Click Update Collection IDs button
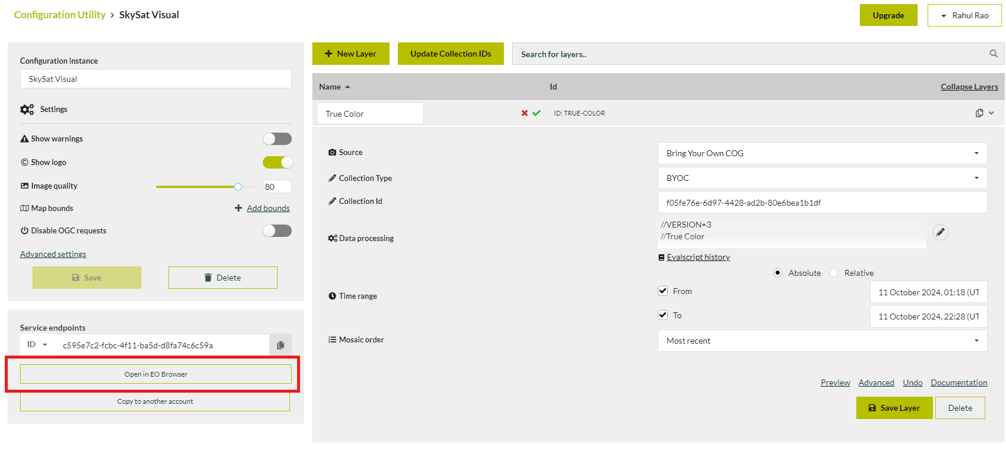The height and width of the screenshot is (455, 1006). [451, 54]
